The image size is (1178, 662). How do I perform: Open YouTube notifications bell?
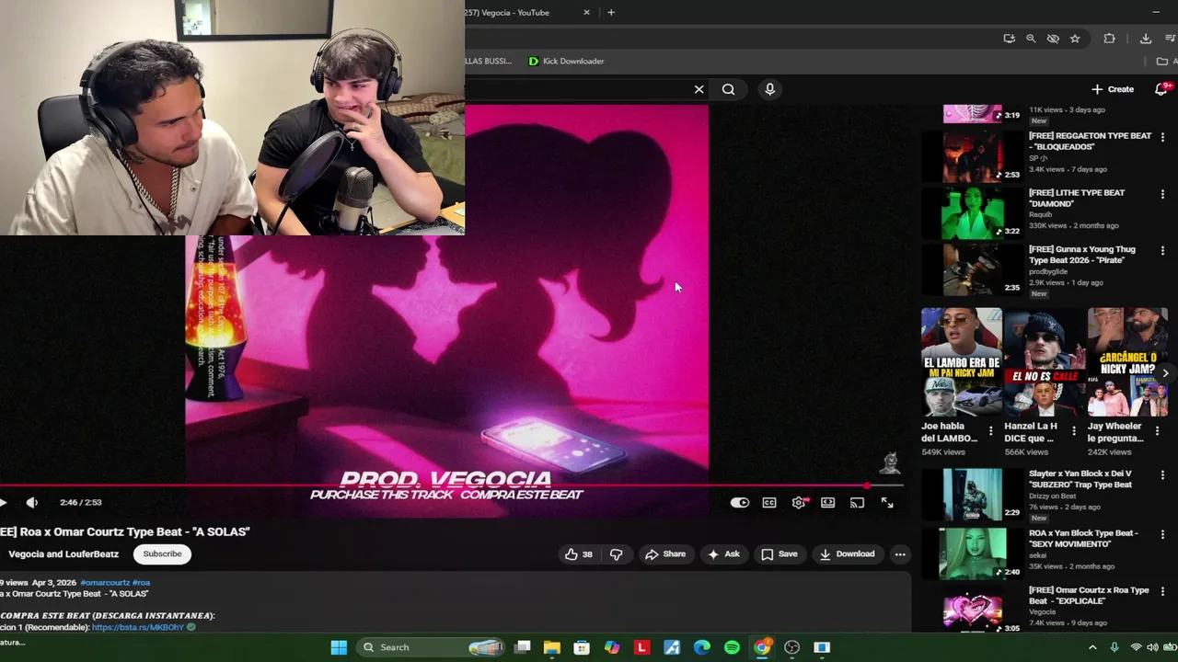point(1162,89)
